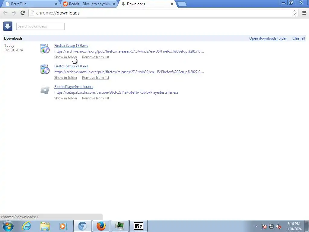Click the muted volume tray icon
This screenshot has width=309, height=232.
coord(279,226)
